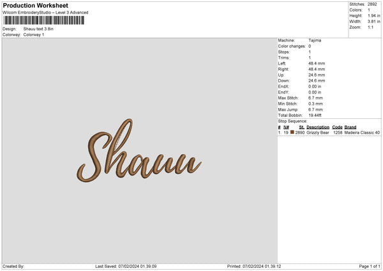Viewport: 383px width, 271px height.
Task: Click the Machine value Tajima
Action: 315,40
